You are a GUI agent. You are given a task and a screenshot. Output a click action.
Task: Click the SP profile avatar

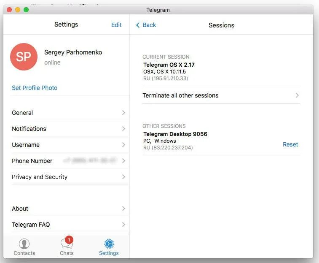click(24, 57)
